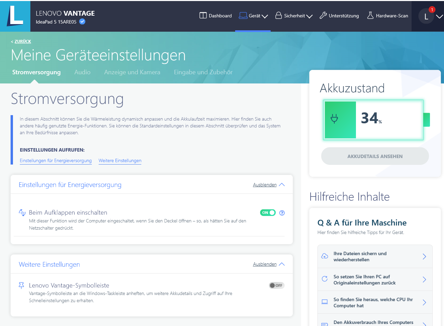
Task: Collapse Weitere Einstellungen section via Ausblenden
Action: click(269, 264)
